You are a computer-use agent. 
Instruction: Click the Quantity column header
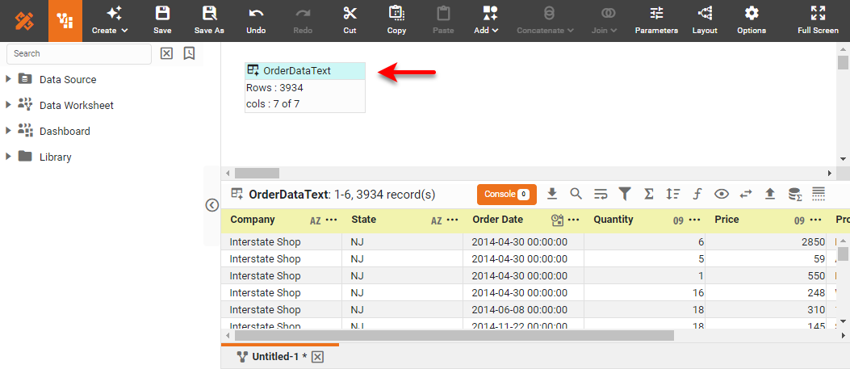(x=613, y=220)
